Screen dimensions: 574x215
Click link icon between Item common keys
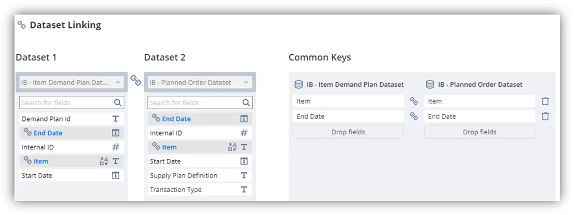413,101
